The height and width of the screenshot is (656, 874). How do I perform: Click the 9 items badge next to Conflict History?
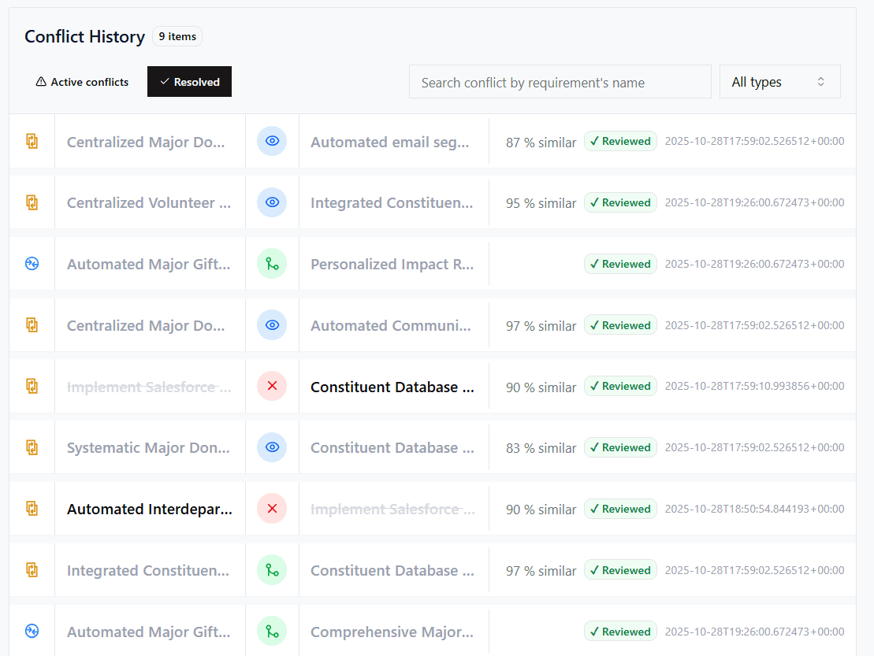[177, 36]
